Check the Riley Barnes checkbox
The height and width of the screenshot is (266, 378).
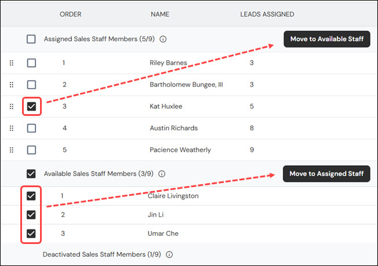pos(31,63)
